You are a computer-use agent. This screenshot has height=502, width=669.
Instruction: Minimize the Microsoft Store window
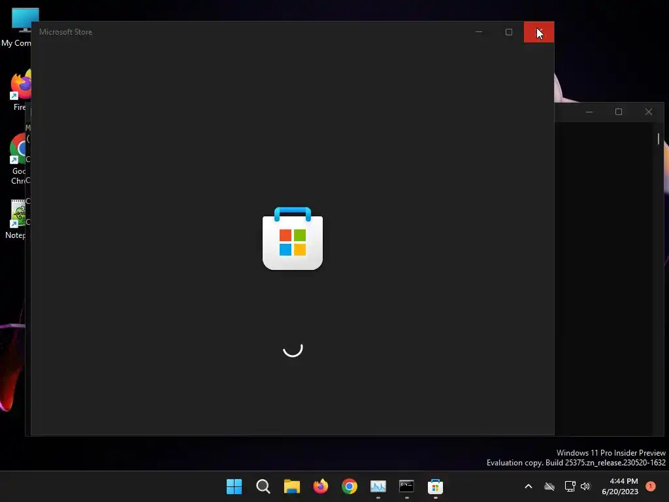click(x=479, y=32)
